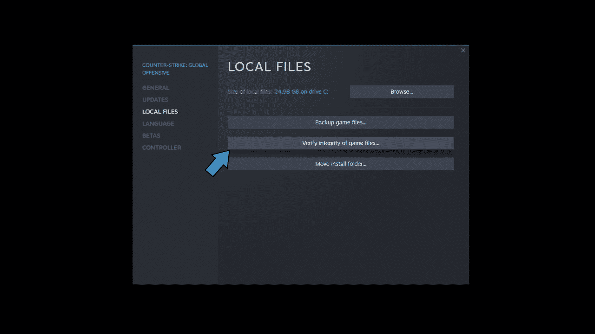Click the Counter-Strike: Global Offensive title
595x334 pixels.
(x=175, y=69)
